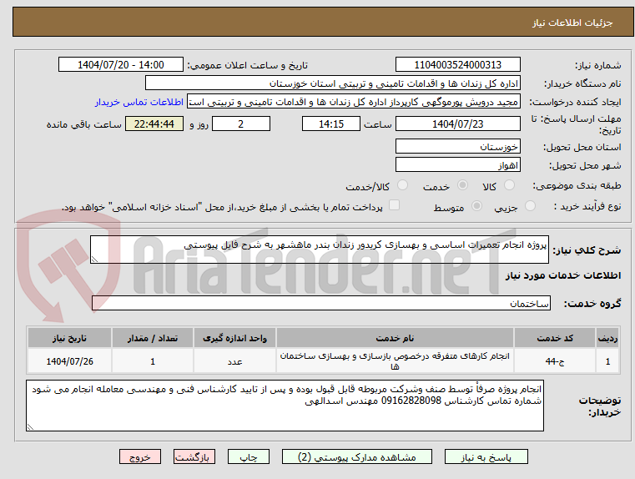The height and width of the screenshot is (479, 635).
Task: Click the unit cell عدد
Action: (x=234, y=361)
